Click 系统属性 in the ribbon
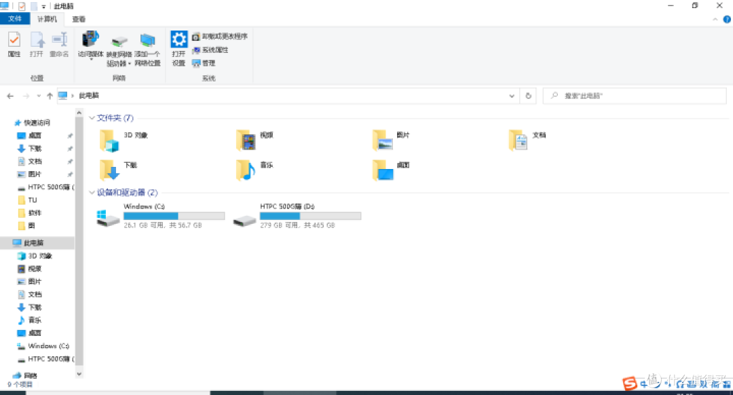Viewport: 733px width, 395px height. (x=210, y=50)
